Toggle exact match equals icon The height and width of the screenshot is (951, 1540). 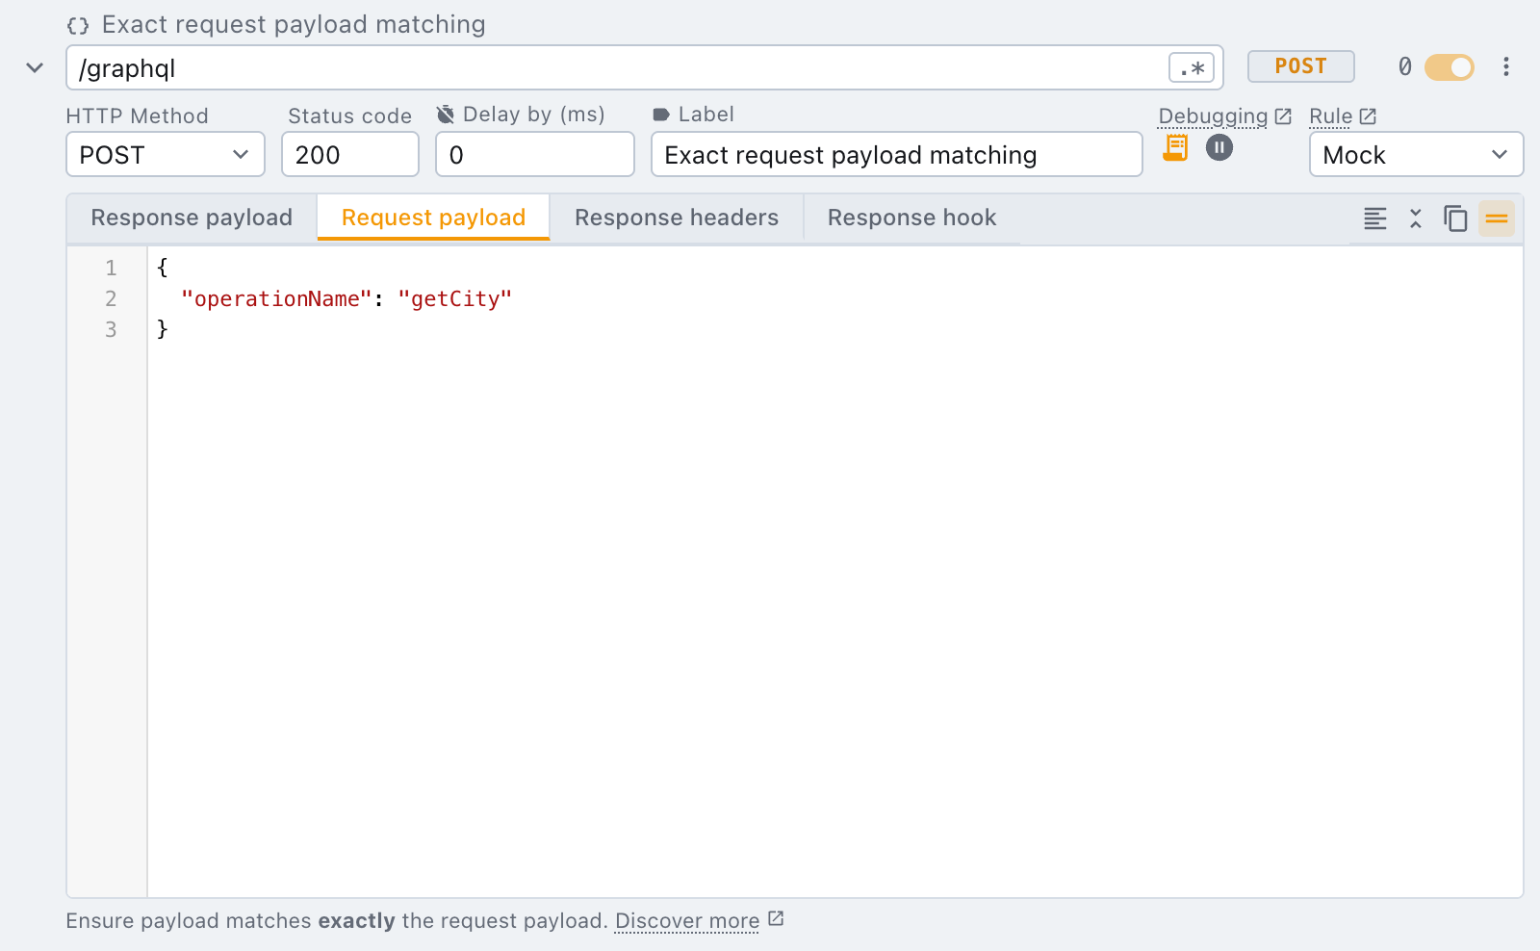[x=1497, y=218]
